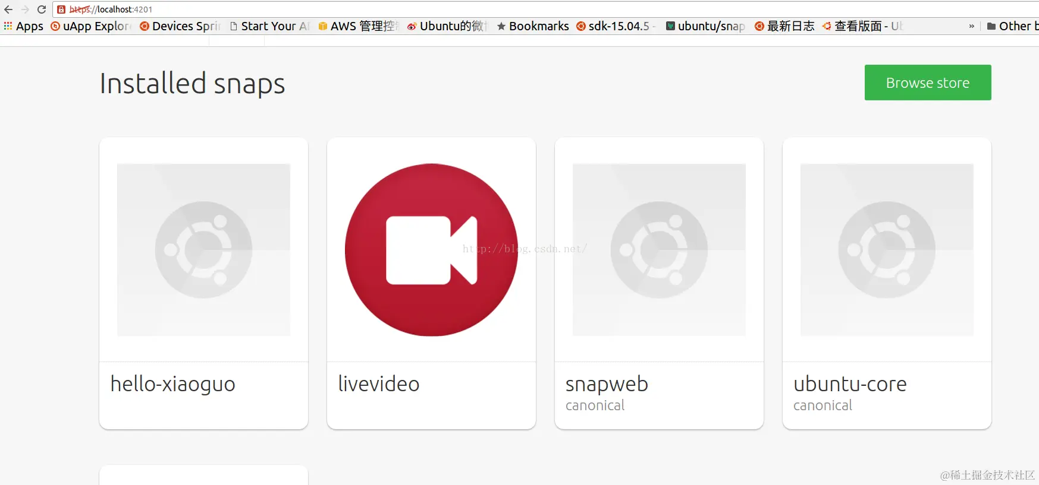Open the 最新日志 bookmark
The height and width of the screenshot is (485, 1039).
coord(784,26)
